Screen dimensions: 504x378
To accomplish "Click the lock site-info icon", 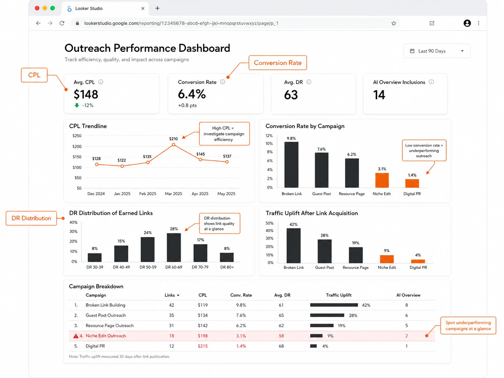I will [x=77, y=23].
